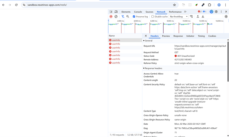Open the DevTools customize three-dot menu
Screen dimensions: 229x137
point(221,12)
